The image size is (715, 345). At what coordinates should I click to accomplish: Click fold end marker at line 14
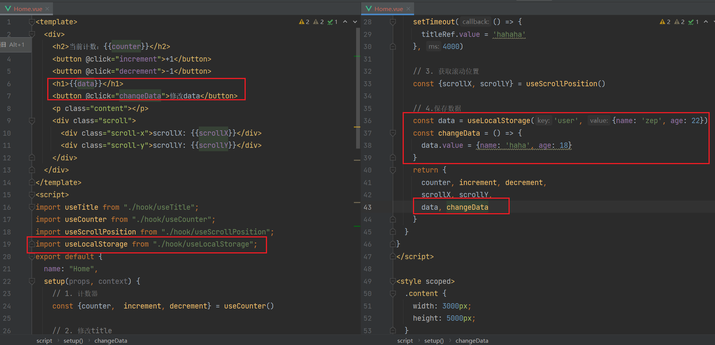32,182
